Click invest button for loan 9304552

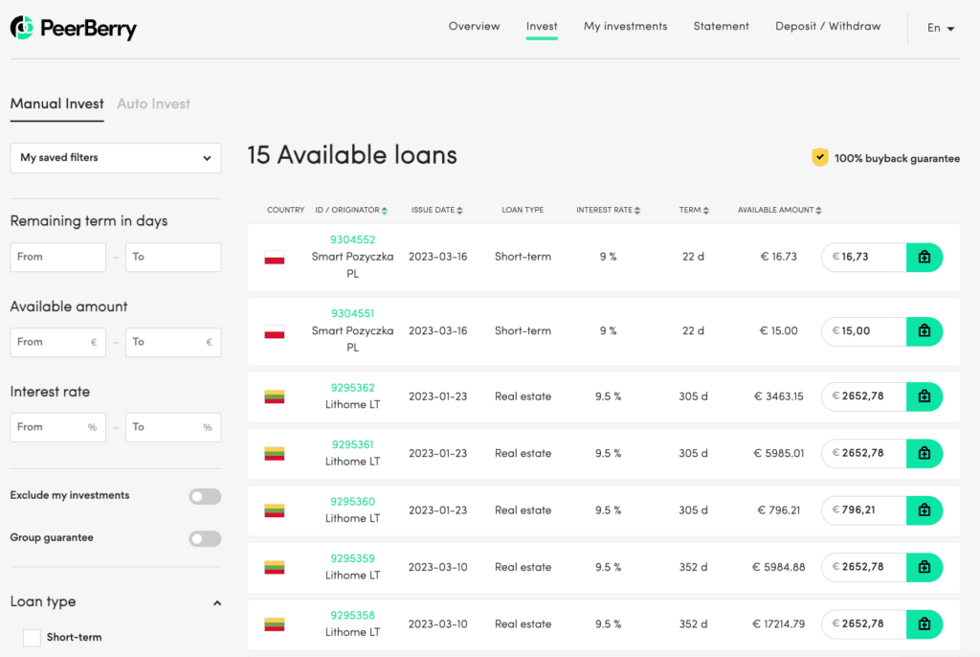tap(924, 257)
